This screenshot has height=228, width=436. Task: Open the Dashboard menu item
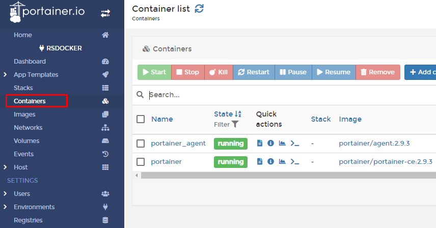tap(30, 62)
